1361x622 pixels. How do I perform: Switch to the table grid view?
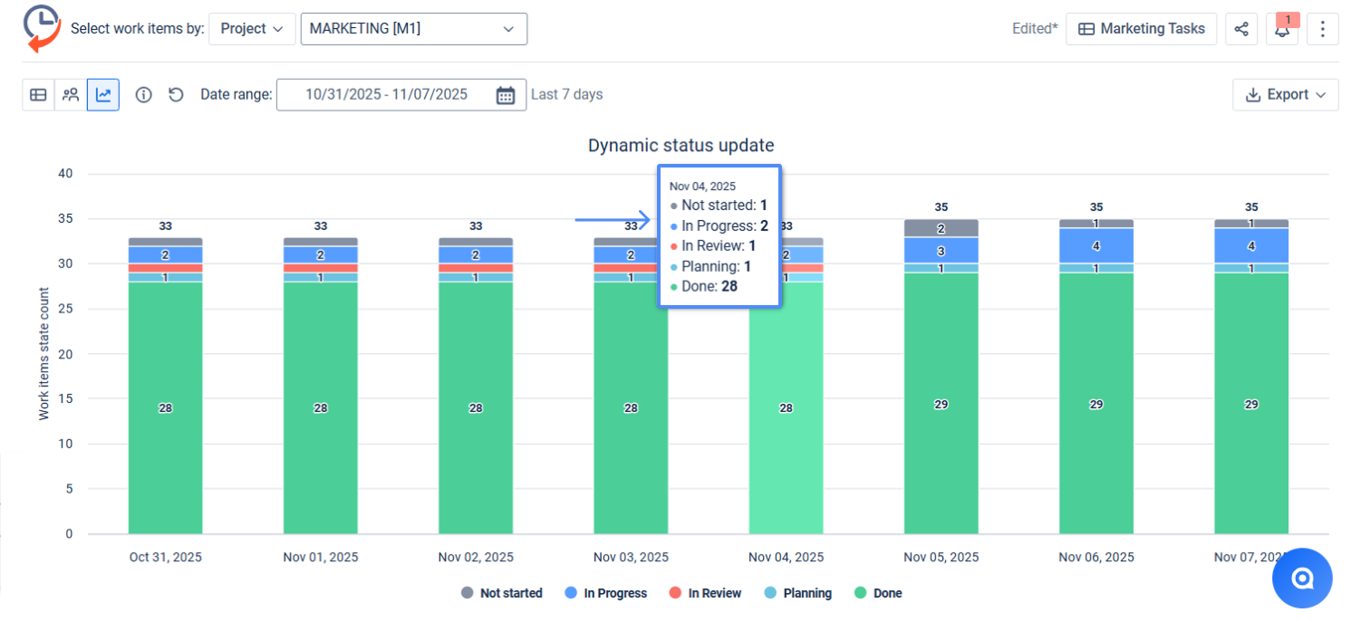38,94
